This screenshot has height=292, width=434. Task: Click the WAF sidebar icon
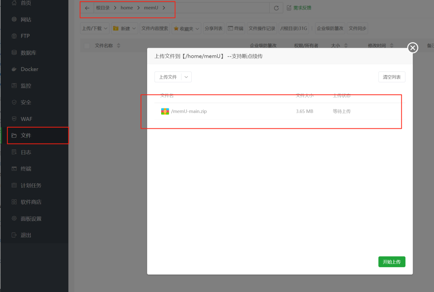click(14, 119)
